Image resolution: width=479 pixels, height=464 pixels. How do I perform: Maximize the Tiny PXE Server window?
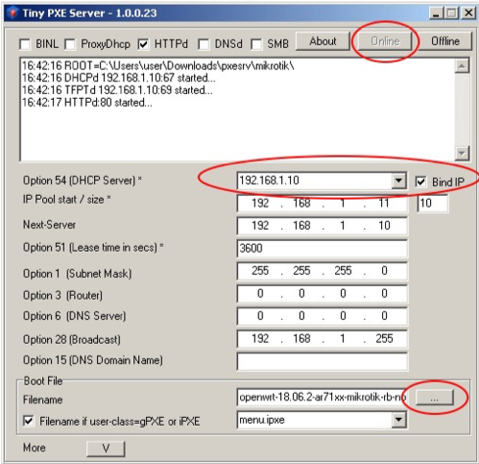tap(452, 13)
